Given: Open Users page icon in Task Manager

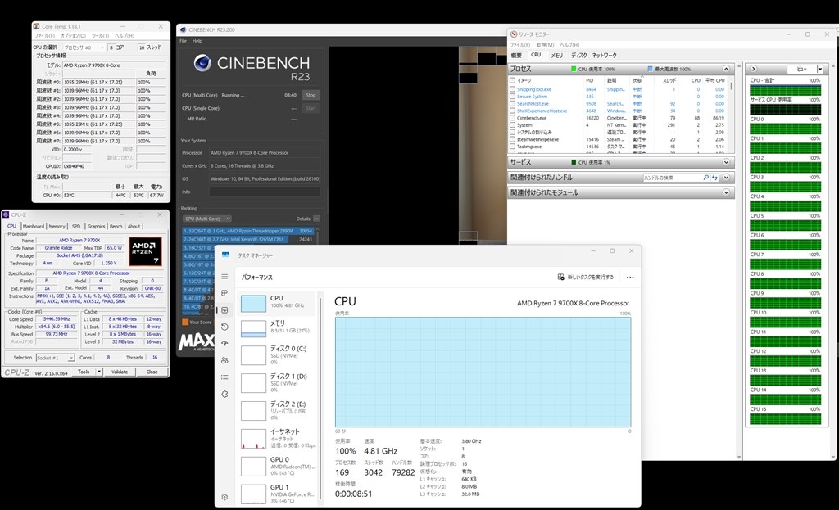Looking at the screenshot, I should point(224,360).
